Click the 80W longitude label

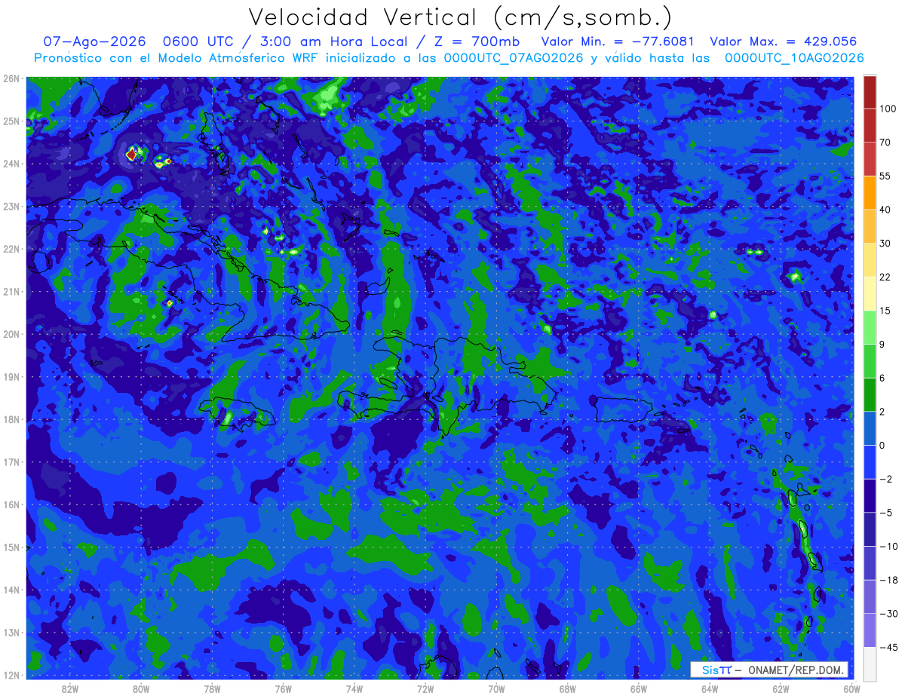point(141,689)
